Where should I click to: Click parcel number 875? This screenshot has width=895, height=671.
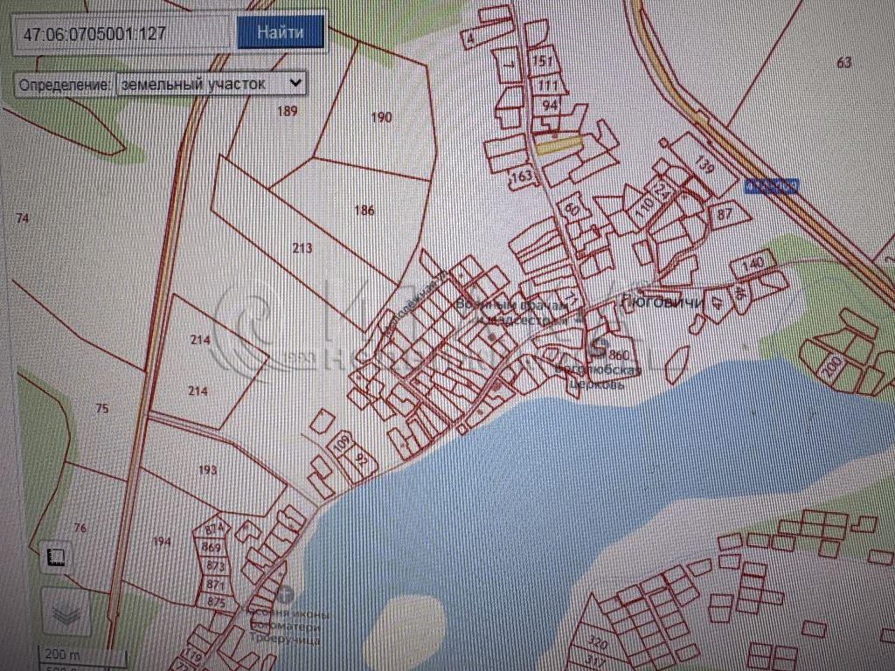coord(216,602)
